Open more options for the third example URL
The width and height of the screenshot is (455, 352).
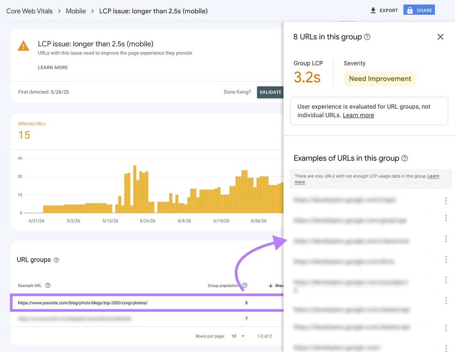click(x=446, y=239)
